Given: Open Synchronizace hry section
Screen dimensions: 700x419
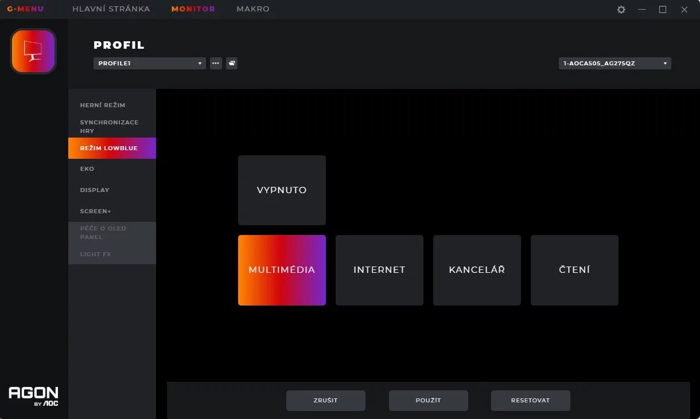Looking at the screenshot, I should (112, 127).
